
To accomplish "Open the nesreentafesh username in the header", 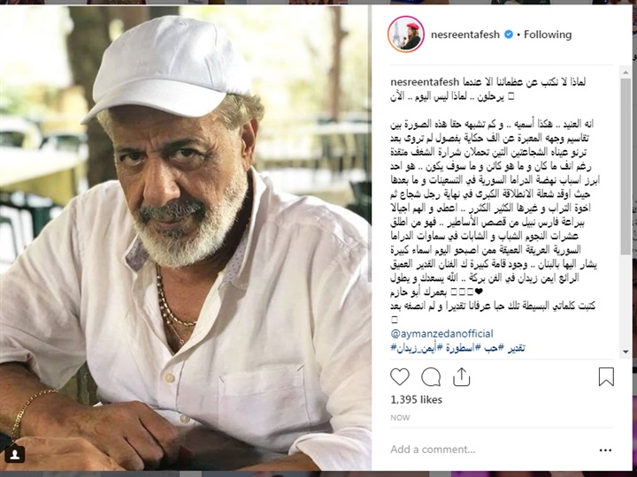I will pyautogui.click(x=465, y=34).
